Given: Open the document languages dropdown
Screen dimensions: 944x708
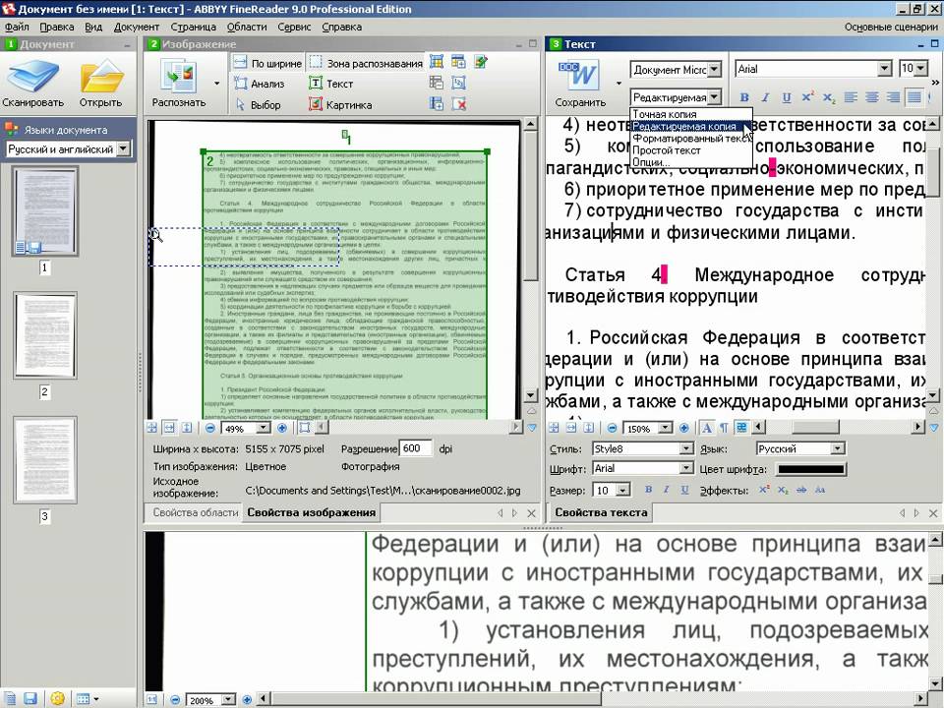Looking at the screenshot, I should [x=123, y=149].
